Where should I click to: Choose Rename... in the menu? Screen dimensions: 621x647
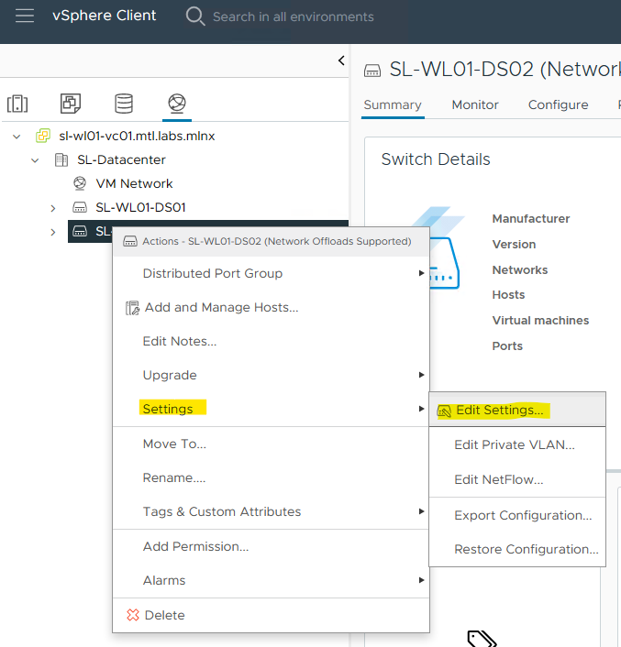[x=271, y=477]
